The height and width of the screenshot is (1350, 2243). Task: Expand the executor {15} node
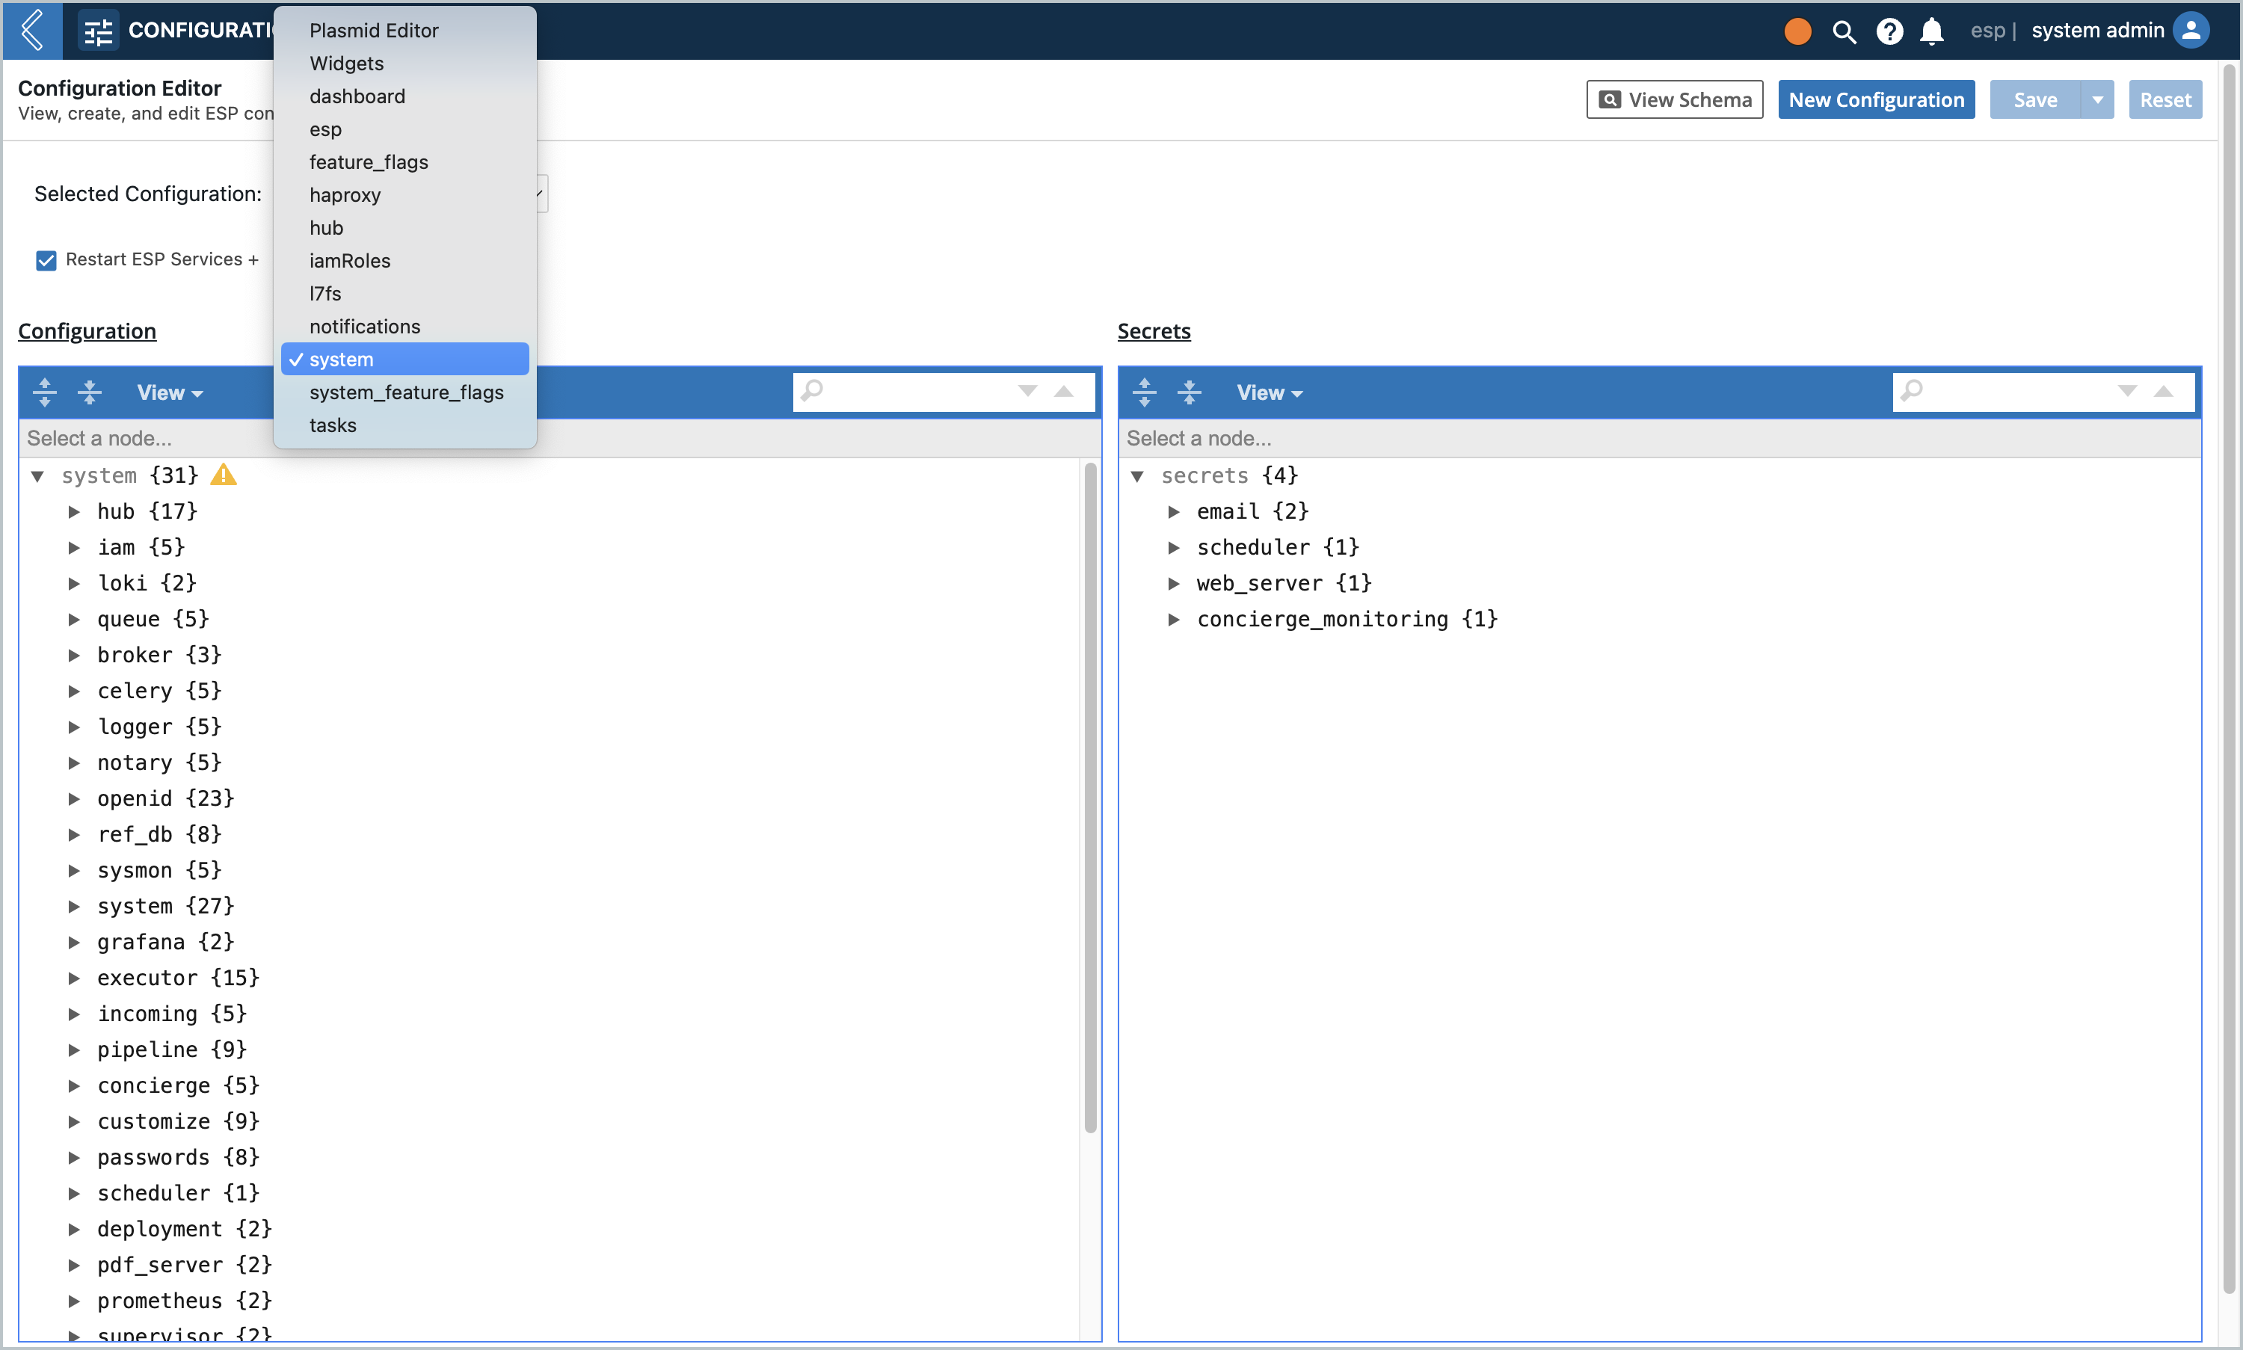pyautogui.click(x=74, y=978)
